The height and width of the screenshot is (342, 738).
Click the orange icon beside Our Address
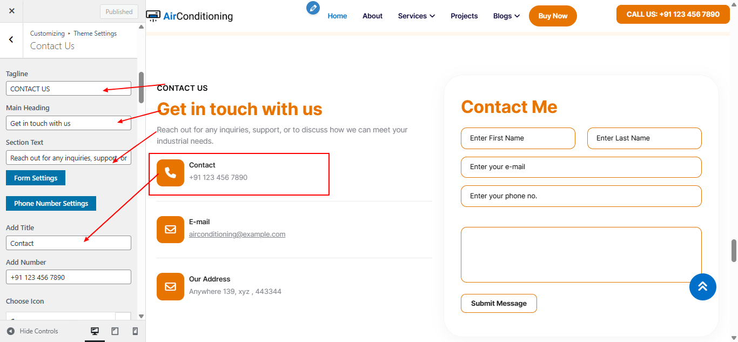click(170, 286)
